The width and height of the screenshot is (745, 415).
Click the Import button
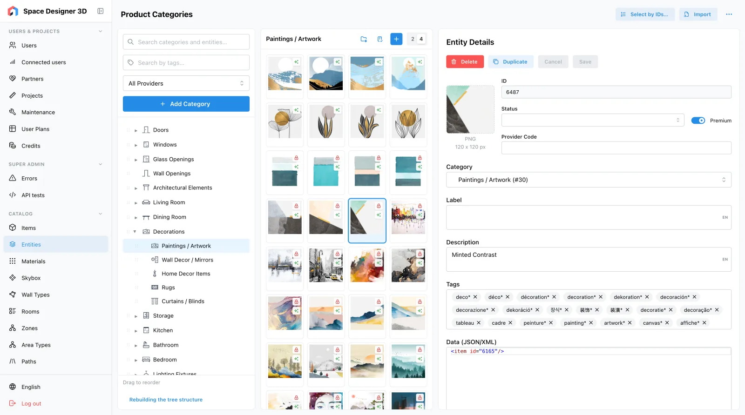[x=698, y=14]
